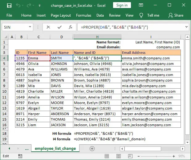Open Customize Quick Access Toolbar arrow
This screenshot has height=160, width=191.
(x=39, y=6)
